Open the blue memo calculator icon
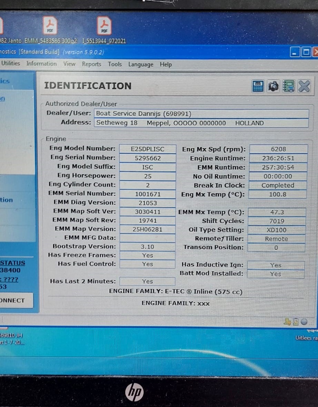The height and width of the screenshot is (407, 318). [258, 86]
